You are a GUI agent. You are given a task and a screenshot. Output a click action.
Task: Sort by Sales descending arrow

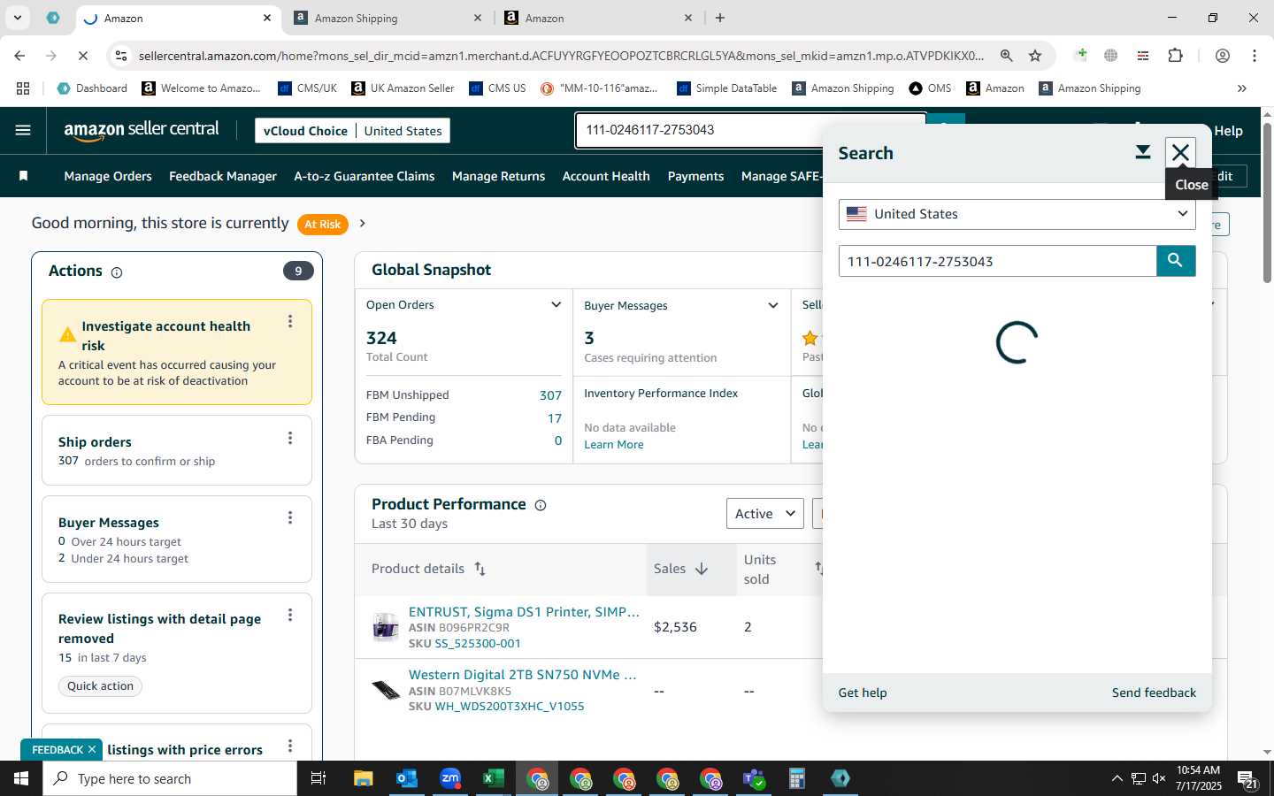point(702,569)
